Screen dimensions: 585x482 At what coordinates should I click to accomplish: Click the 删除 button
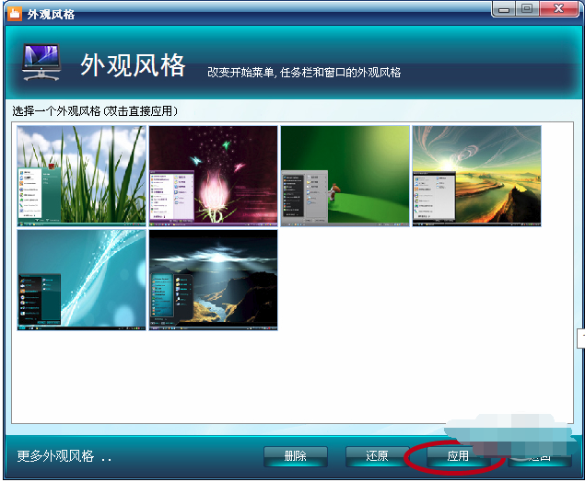(296, 456)
